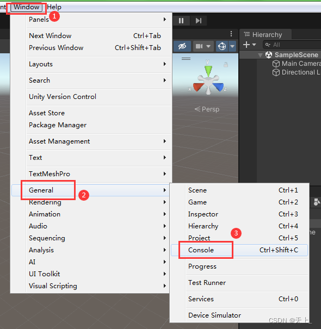Select Inspector in General submenu
The width and height of the screenshot is (321, 329).
pos(239,214)
